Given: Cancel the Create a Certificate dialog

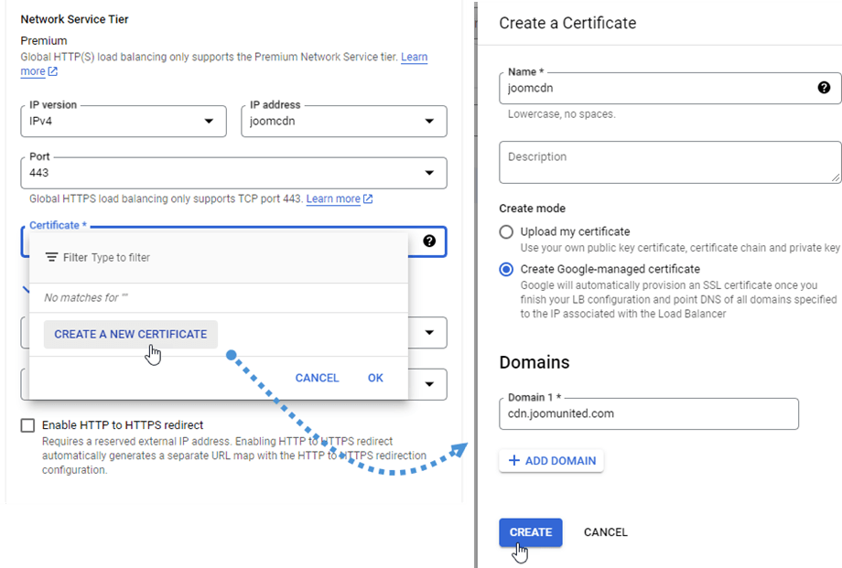Looking at the screenshot, I should (x=606, y=532).
